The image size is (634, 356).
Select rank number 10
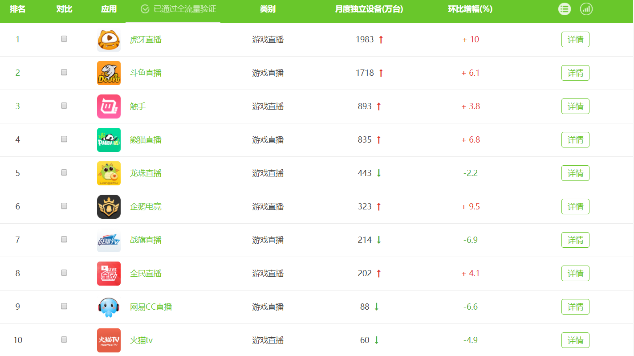click(x=18, y=340)
